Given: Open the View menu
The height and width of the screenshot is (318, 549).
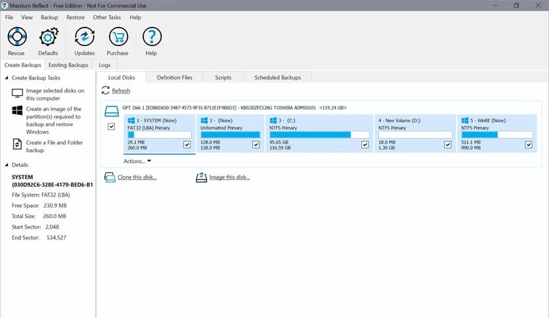Looking at the screenshot, I should click(27, 17).
